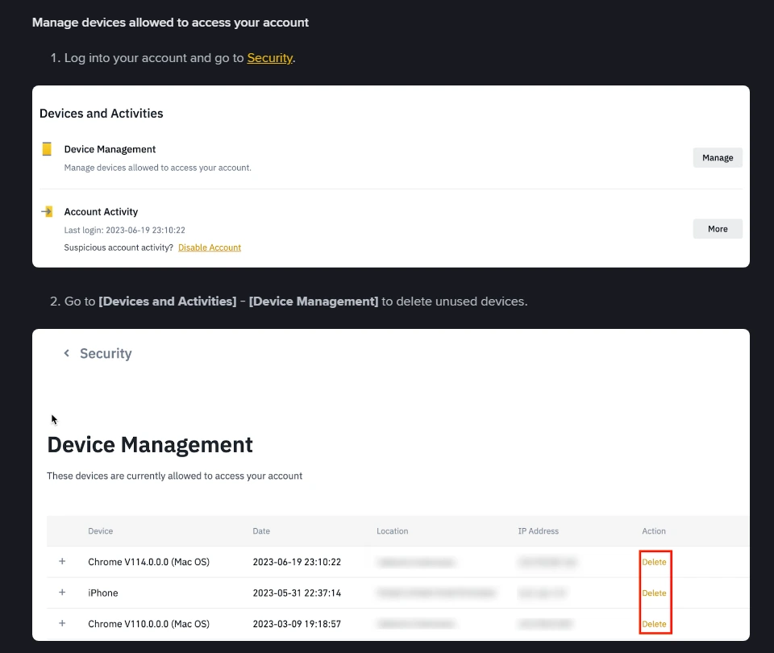The image size is (774, 653).
Task: Click the Location column header
Action: 392,531
